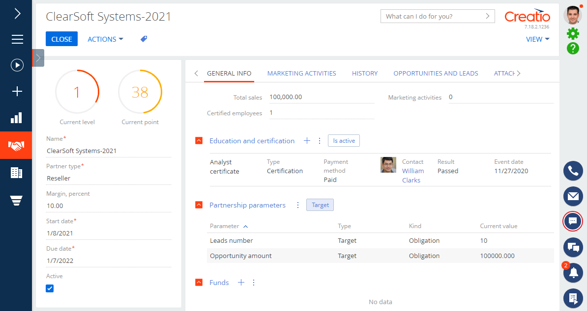
Task: Toggle the Target filter on Partnership parameters
Action: pos(320,205)
